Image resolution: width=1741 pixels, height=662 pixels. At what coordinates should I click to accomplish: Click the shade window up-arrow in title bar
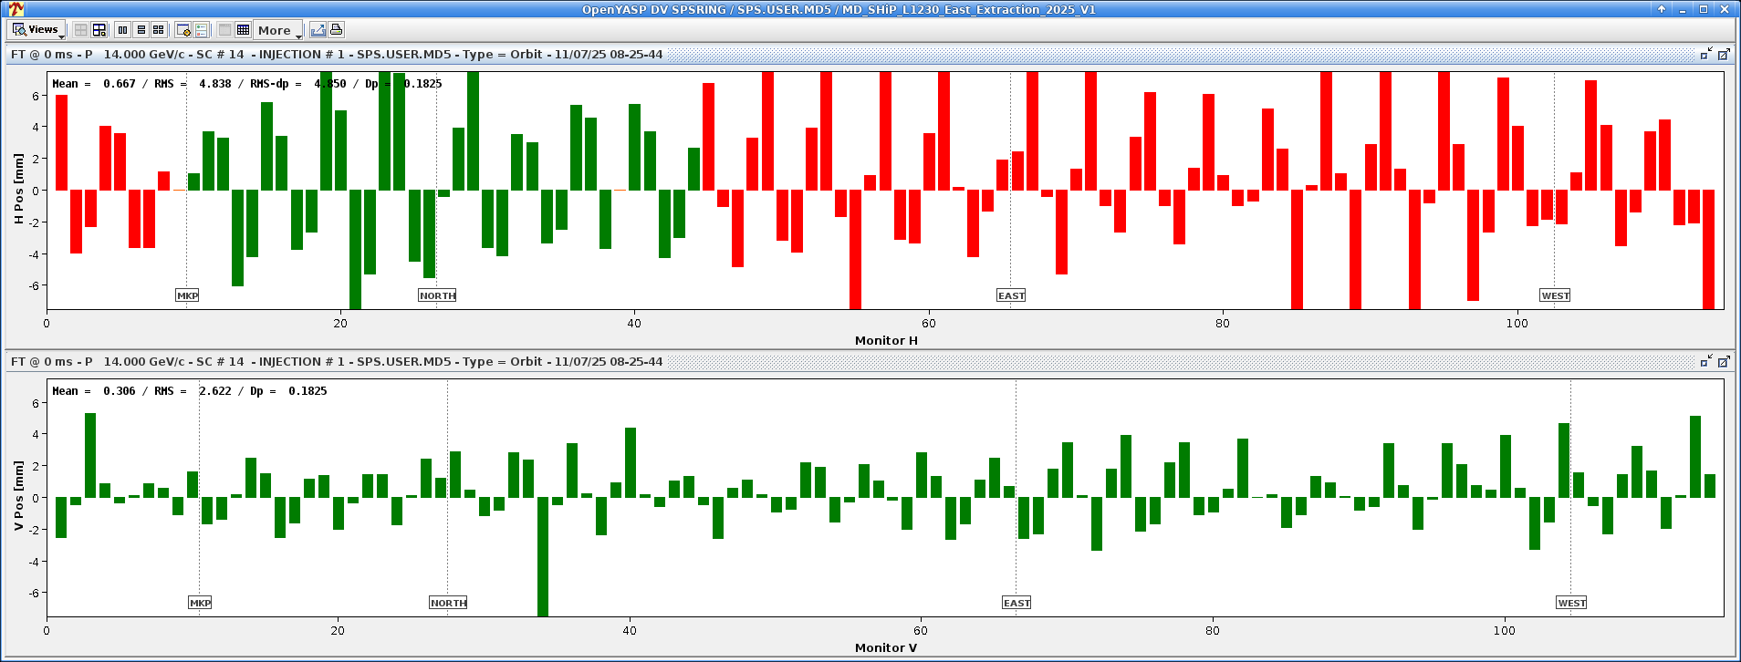(1662, 9)
